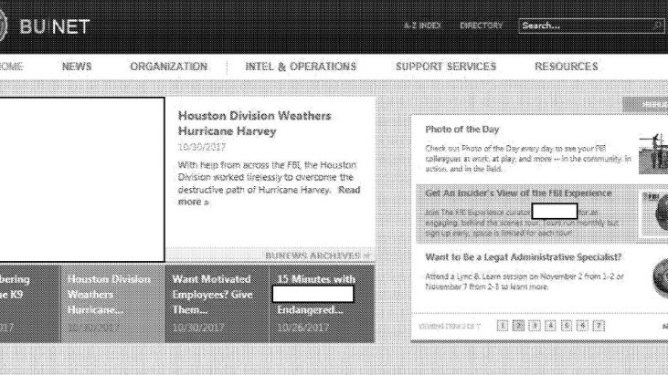The width and height of the screenshot is (668, 375).
Task: Select the Want Motivated Employees tile
Action: [217, 303]
